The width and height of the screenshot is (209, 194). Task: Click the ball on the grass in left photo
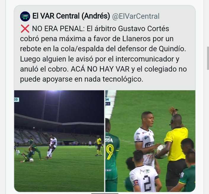coord(31,160)
